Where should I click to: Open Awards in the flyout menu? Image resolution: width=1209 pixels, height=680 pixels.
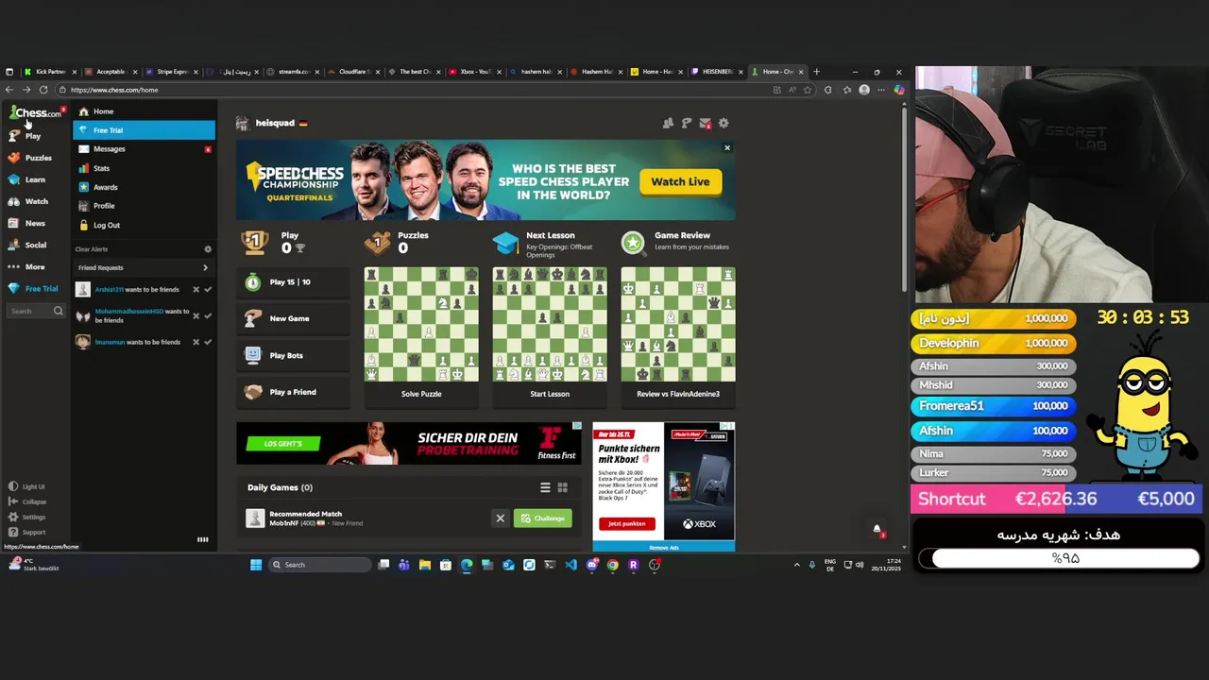(x=144, y=187)
